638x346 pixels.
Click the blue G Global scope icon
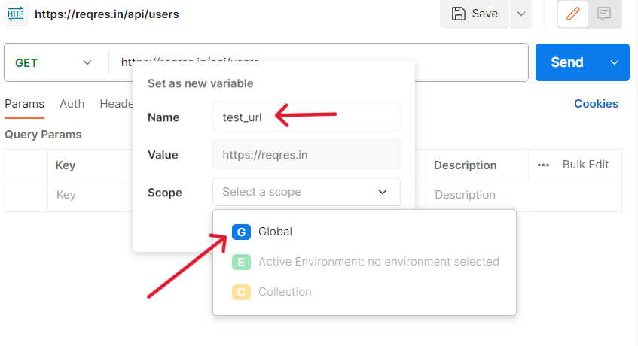[241, 232]
